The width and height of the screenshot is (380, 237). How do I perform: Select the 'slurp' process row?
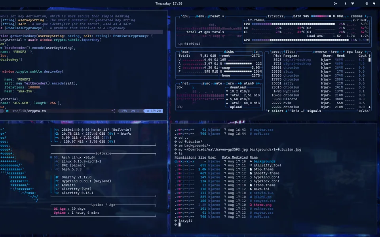tap(318, 71)
